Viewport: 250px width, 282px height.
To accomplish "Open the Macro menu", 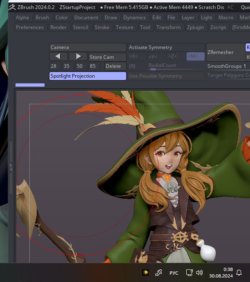I will click(x=226, y=18).
